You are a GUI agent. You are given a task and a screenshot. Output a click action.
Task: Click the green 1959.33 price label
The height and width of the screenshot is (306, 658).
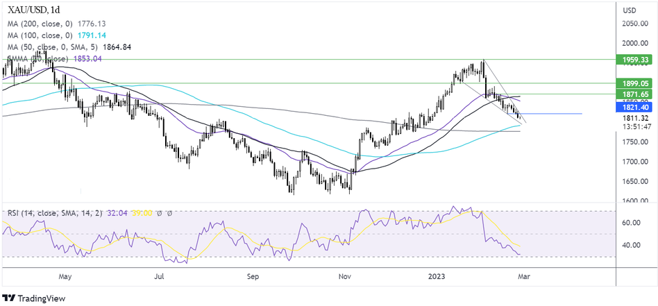pos(635,60)
